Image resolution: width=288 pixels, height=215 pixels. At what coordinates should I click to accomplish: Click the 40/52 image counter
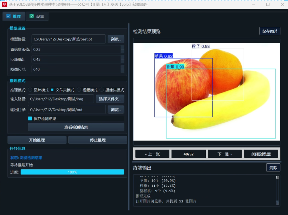click(x=189, y=154)
